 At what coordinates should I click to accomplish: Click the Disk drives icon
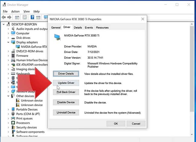[x=13, y=38]
